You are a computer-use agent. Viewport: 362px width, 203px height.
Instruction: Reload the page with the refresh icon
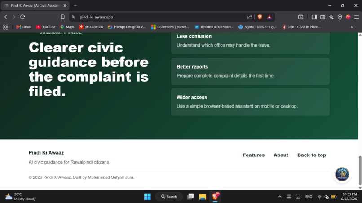pyautogui.click(x=22, y=17)
